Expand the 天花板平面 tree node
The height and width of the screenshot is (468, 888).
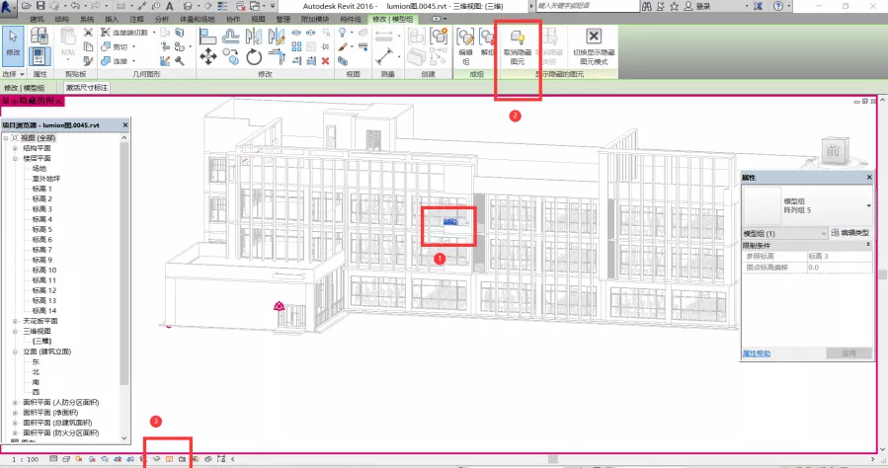15,321
